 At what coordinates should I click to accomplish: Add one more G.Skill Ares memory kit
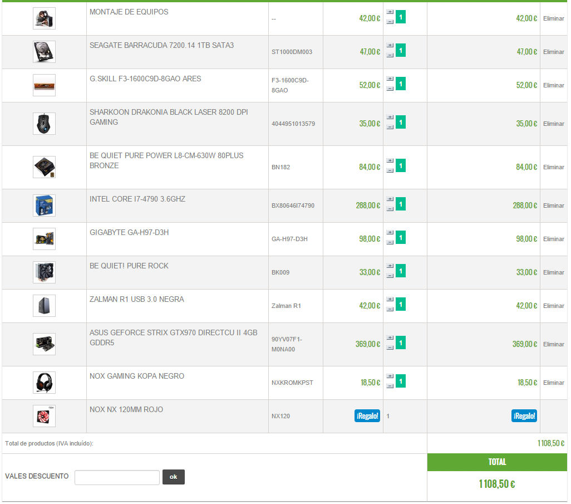coord(390,79)
